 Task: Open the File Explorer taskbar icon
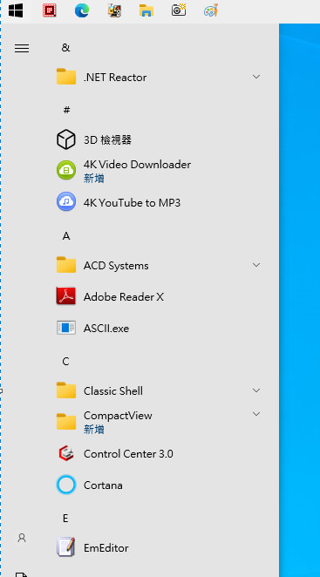146,10
